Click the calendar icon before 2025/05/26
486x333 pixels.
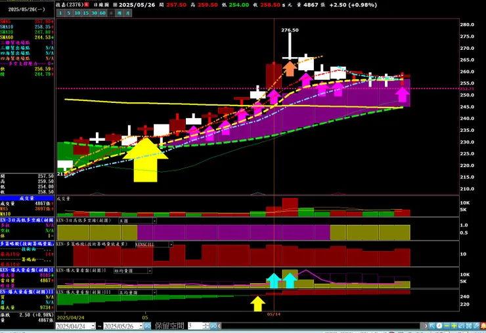tap(115, 5)
